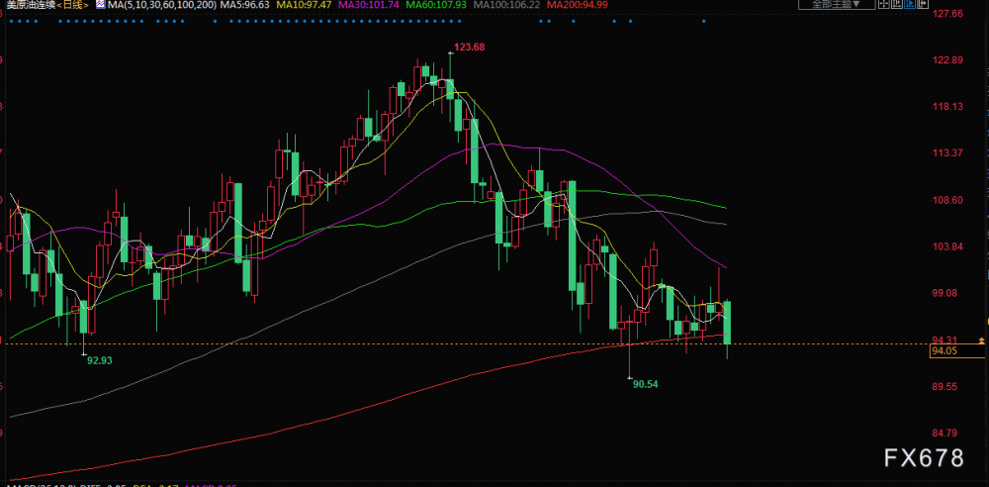Open the 全部主题 dropdown
This screenshot has width=989, height=487.
pos(837,4)
